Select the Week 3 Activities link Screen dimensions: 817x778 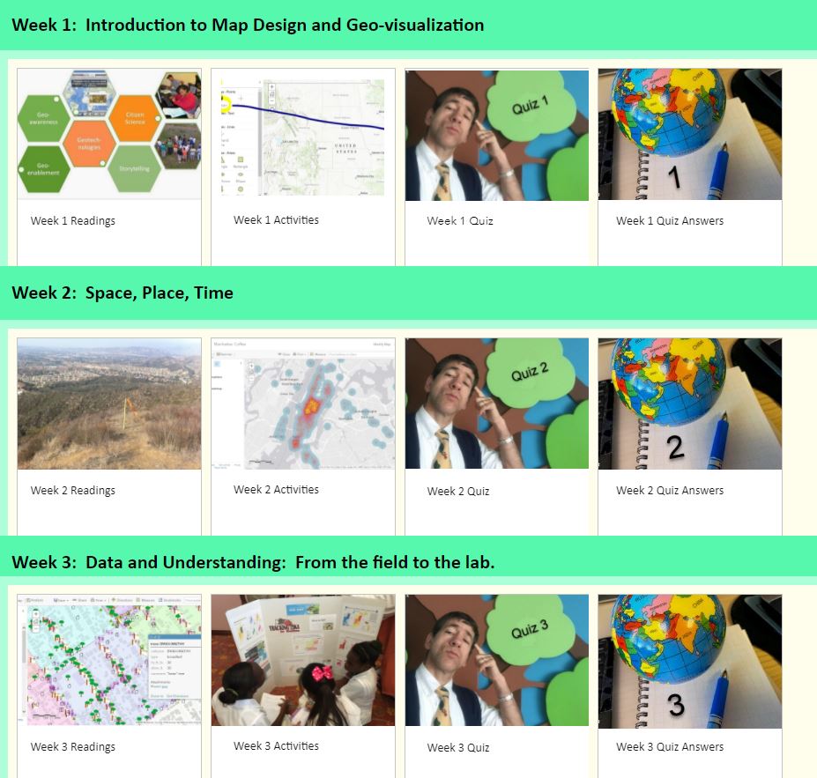click(x=276, y=745)
